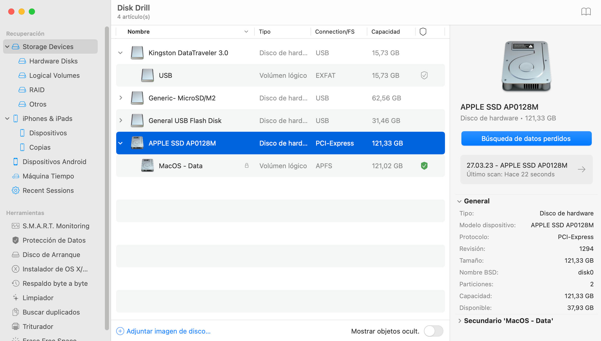Click the Protección de Datos shield icon
Image resolution: width=601 pixels, height=341 pixels.
coord(15,240)
